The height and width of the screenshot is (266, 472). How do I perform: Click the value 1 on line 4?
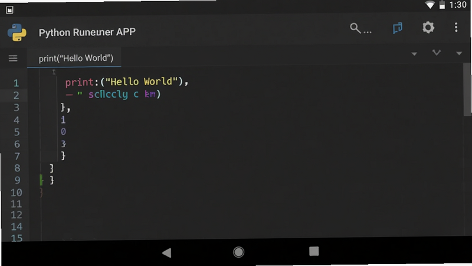[x=63, y=120]
